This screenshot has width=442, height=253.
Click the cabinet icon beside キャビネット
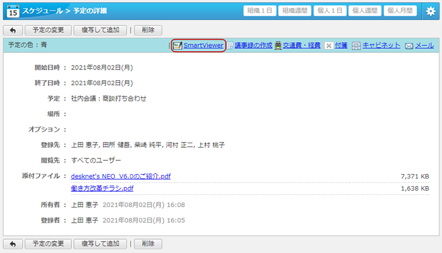(356, 45)
